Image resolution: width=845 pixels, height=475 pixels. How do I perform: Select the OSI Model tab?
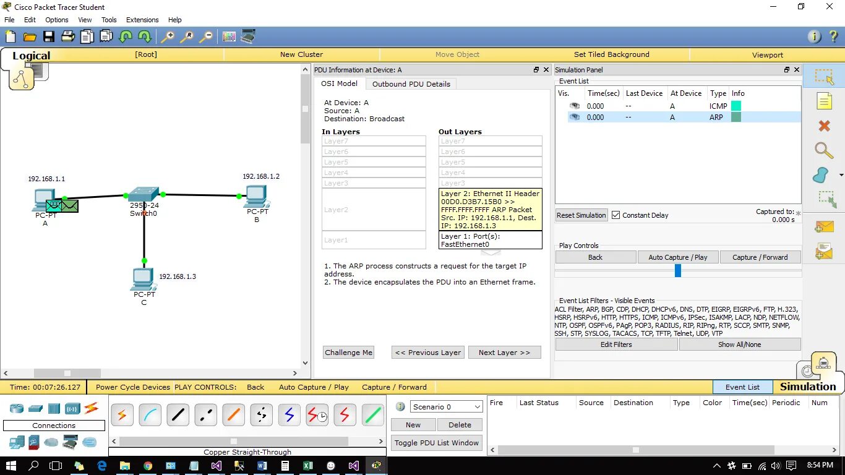339,83
